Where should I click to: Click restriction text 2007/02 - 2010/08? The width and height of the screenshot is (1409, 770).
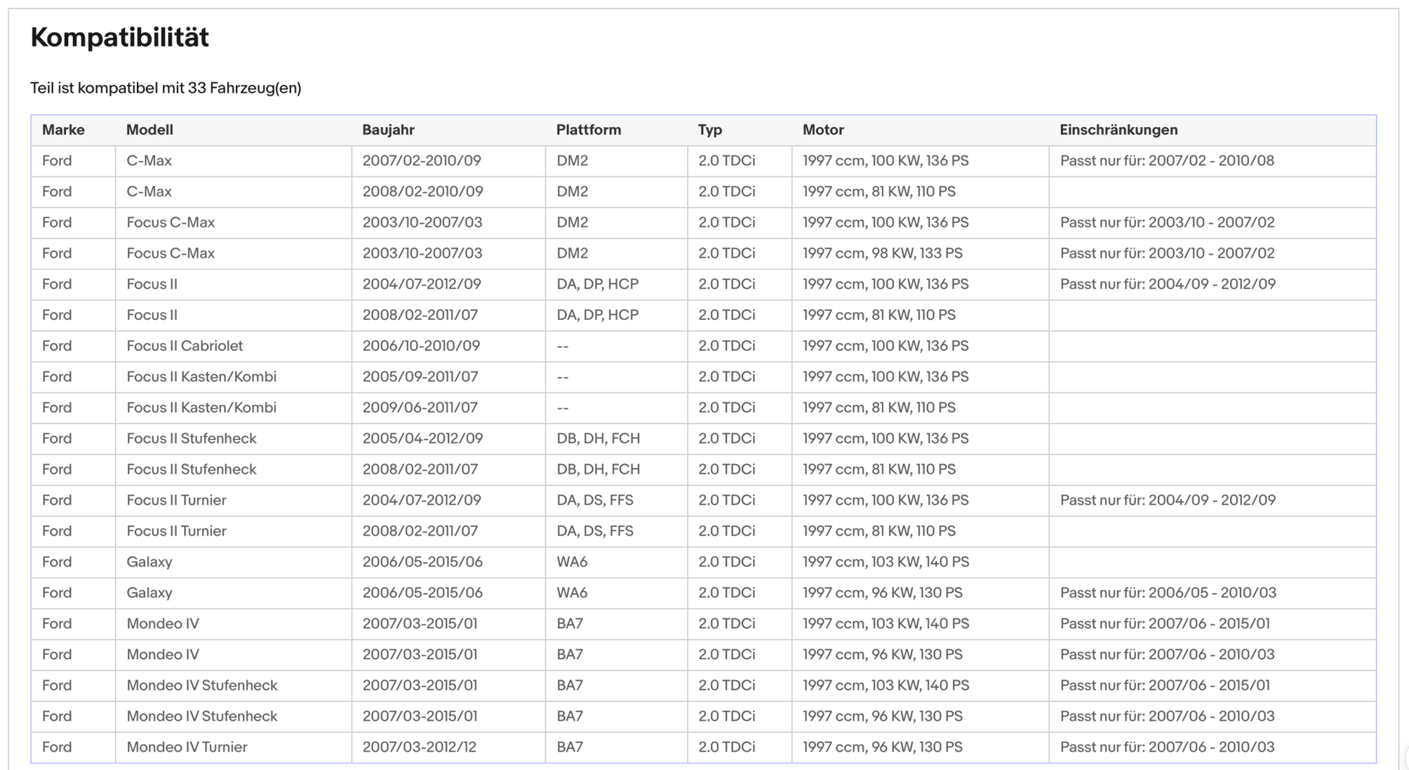1166,161
